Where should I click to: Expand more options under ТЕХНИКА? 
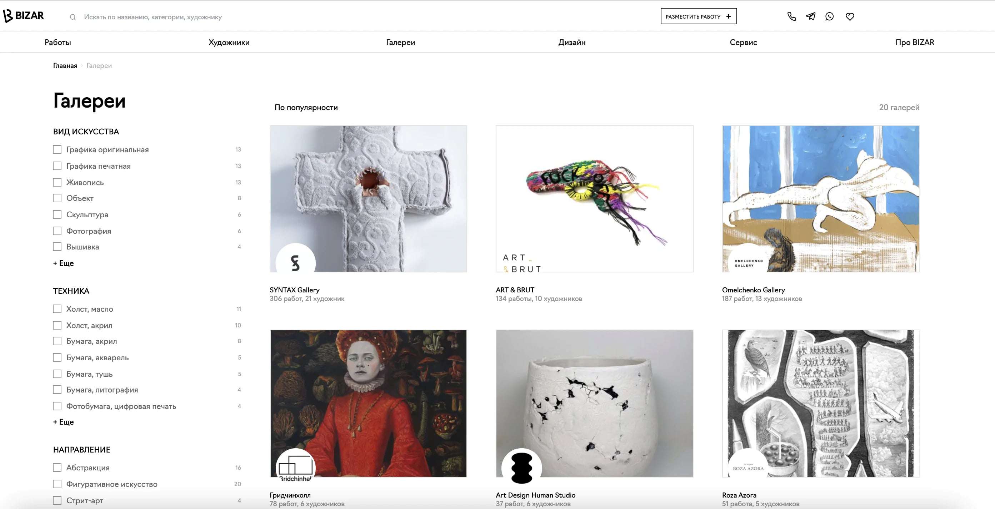(x=64, y=422)
